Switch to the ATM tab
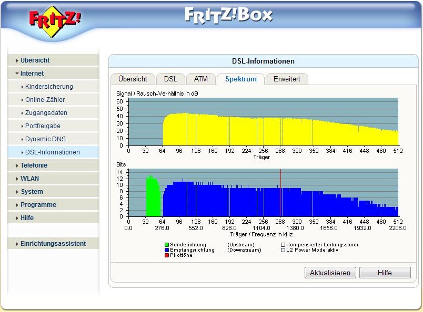Screen dimensions: 423x312 coord(200,79)
